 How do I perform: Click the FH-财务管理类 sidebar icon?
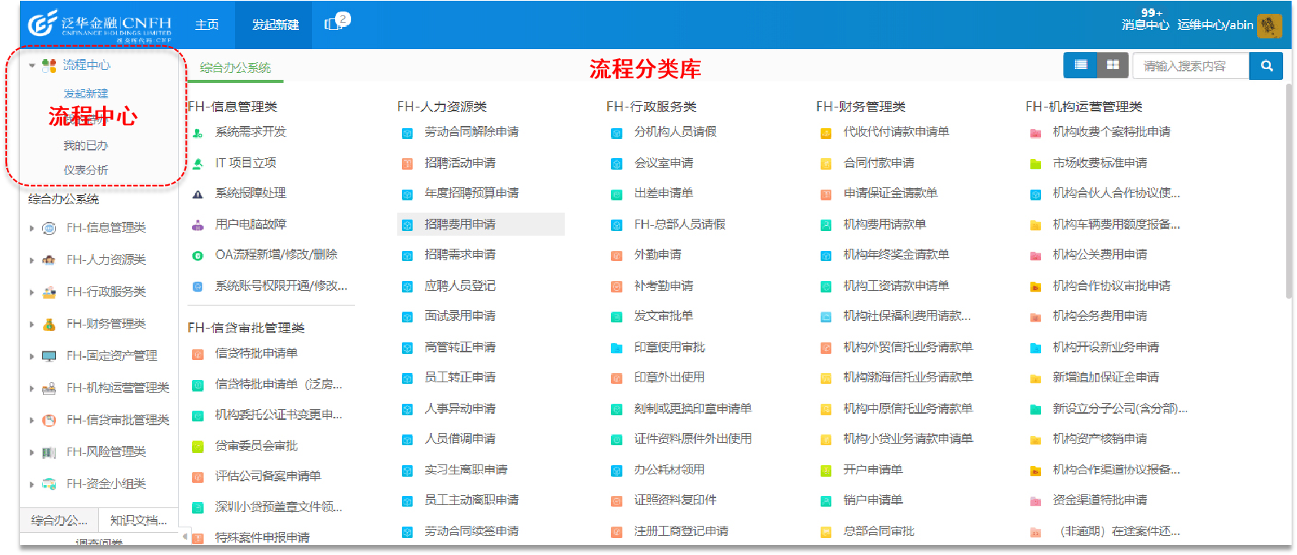tap(49, 324)
